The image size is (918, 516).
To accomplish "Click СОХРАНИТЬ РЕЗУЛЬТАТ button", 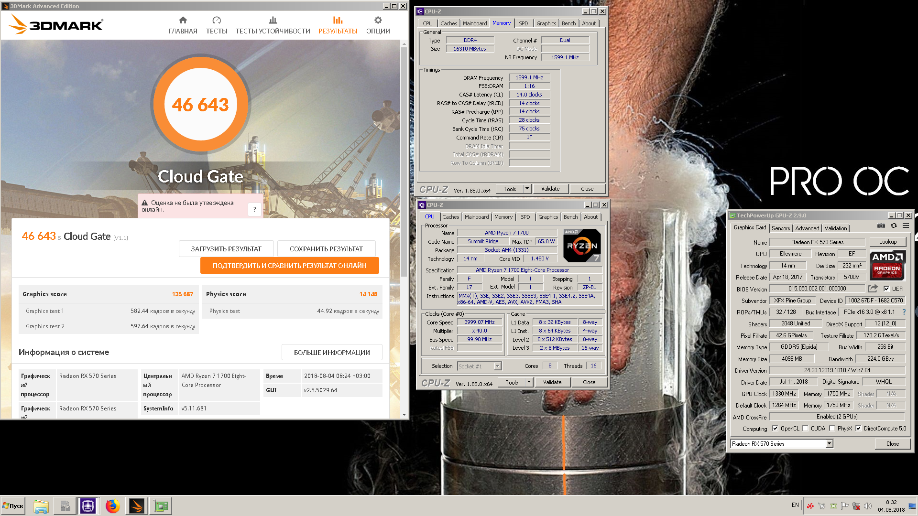I will (x=326, y=249).
